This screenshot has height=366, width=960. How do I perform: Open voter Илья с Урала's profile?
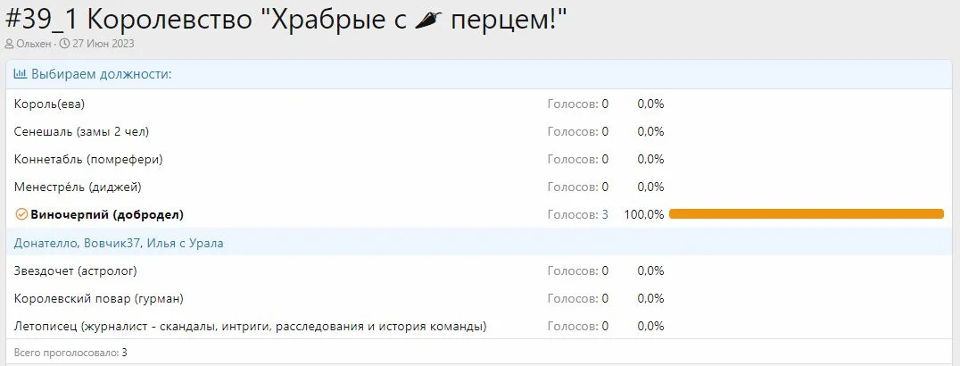tap(185, 243)
